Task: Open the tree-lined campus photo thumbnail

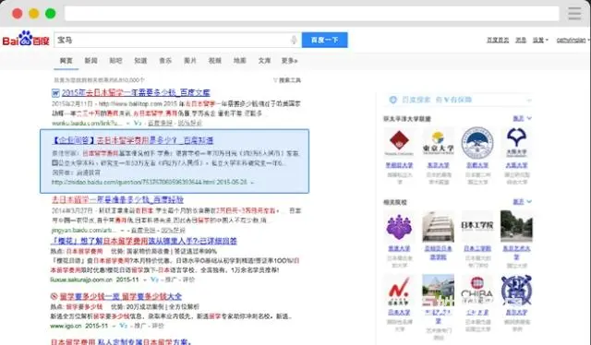Action: (516, 226)
